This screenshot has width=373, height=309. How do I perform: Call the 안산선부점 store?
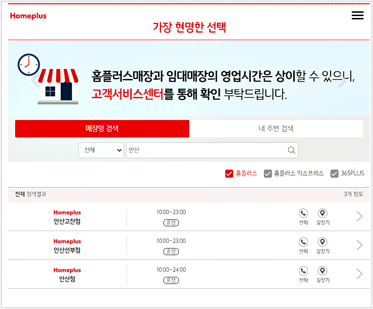coord(303,245)
